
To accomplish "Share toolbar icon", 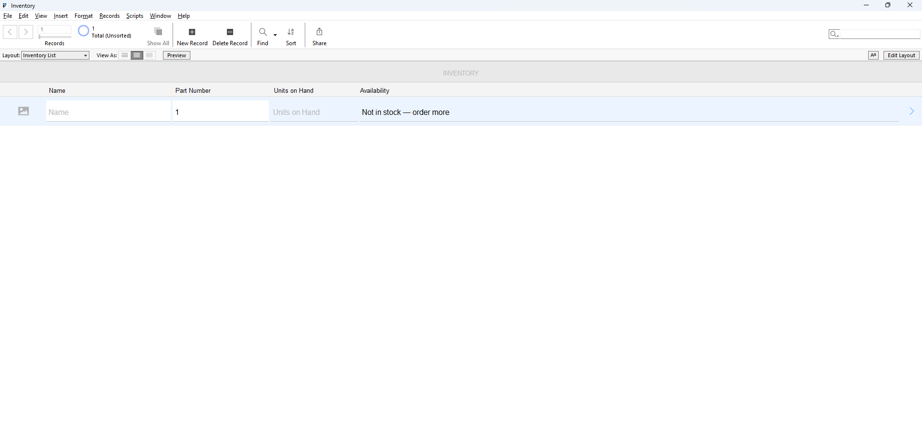I will (x=319, y=32).
